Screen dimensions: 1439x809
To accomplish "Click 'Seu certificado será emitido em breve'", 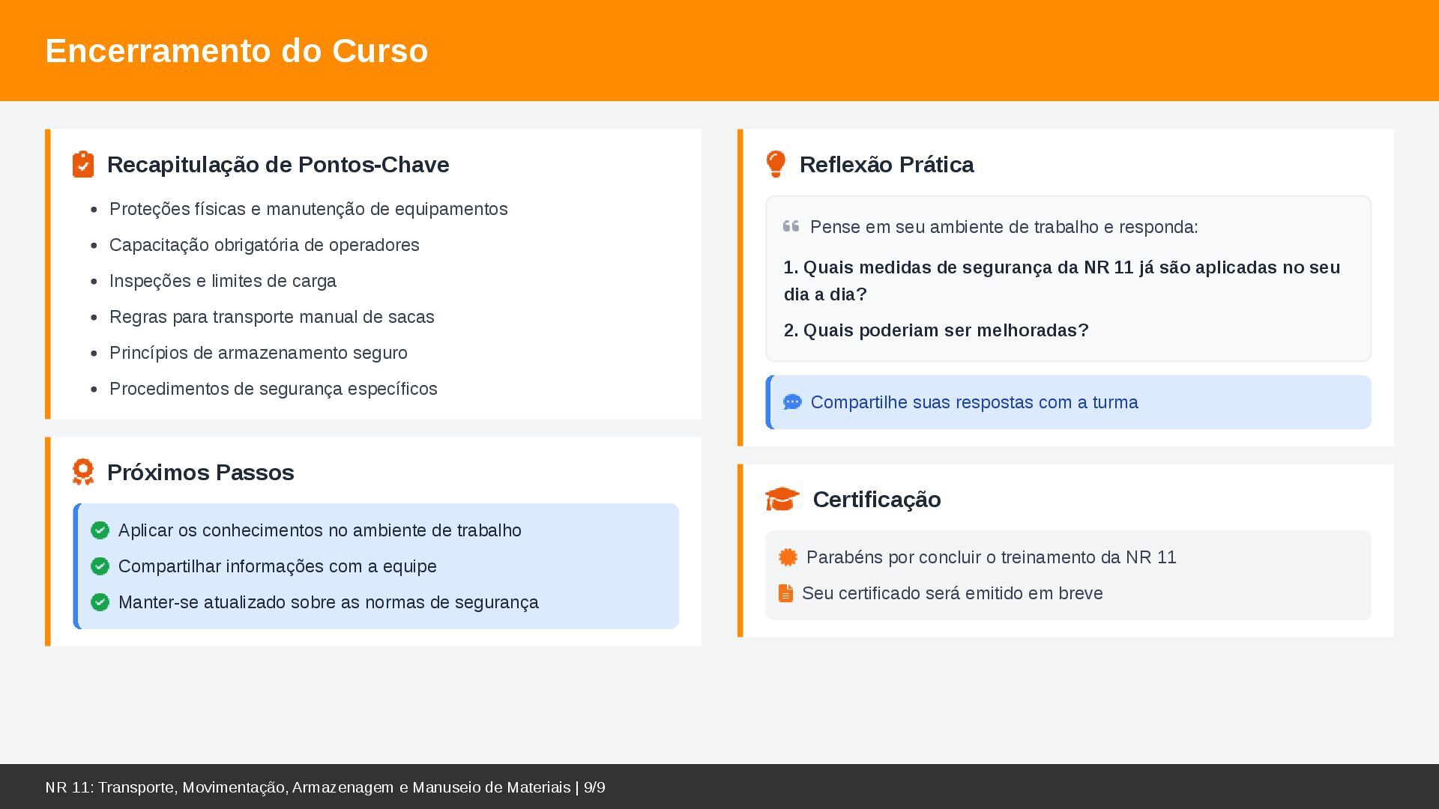I will [x=953, y=593].
